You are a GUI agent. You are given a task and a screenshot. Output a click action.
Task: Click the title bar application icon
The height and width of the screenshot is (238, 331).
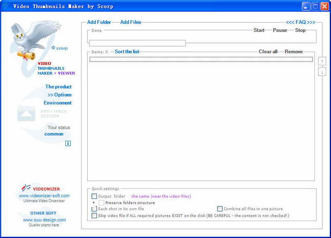6,6
